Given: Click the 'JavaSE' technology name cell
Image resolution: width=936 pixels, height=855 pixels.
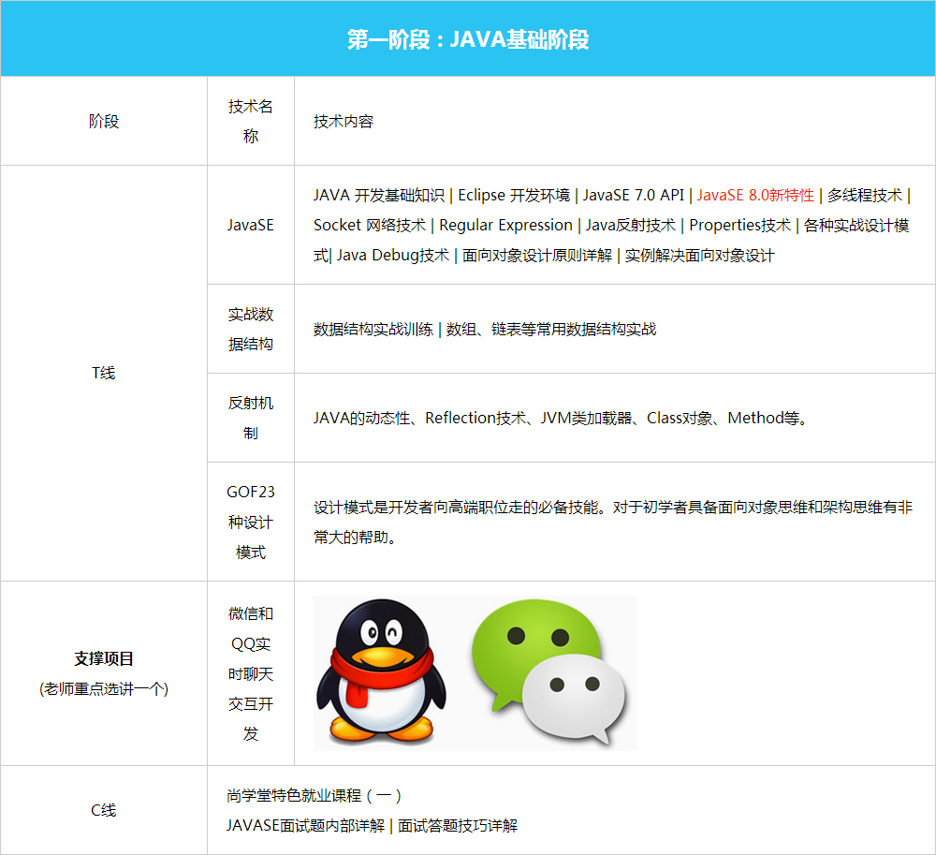Looking at the screenshot, I should [x=251, y=225].
